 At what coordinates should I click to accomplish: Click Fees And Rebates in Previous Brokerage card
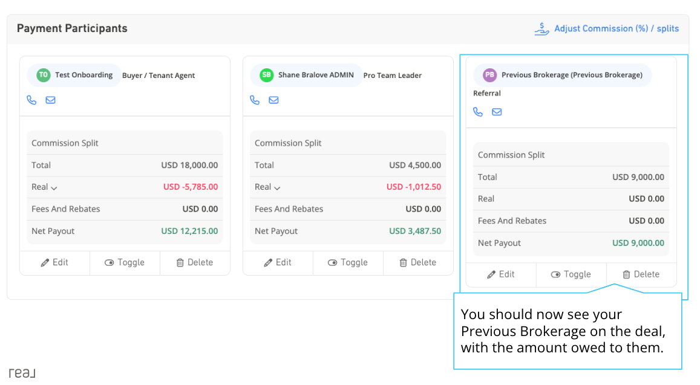pos(512,221)
